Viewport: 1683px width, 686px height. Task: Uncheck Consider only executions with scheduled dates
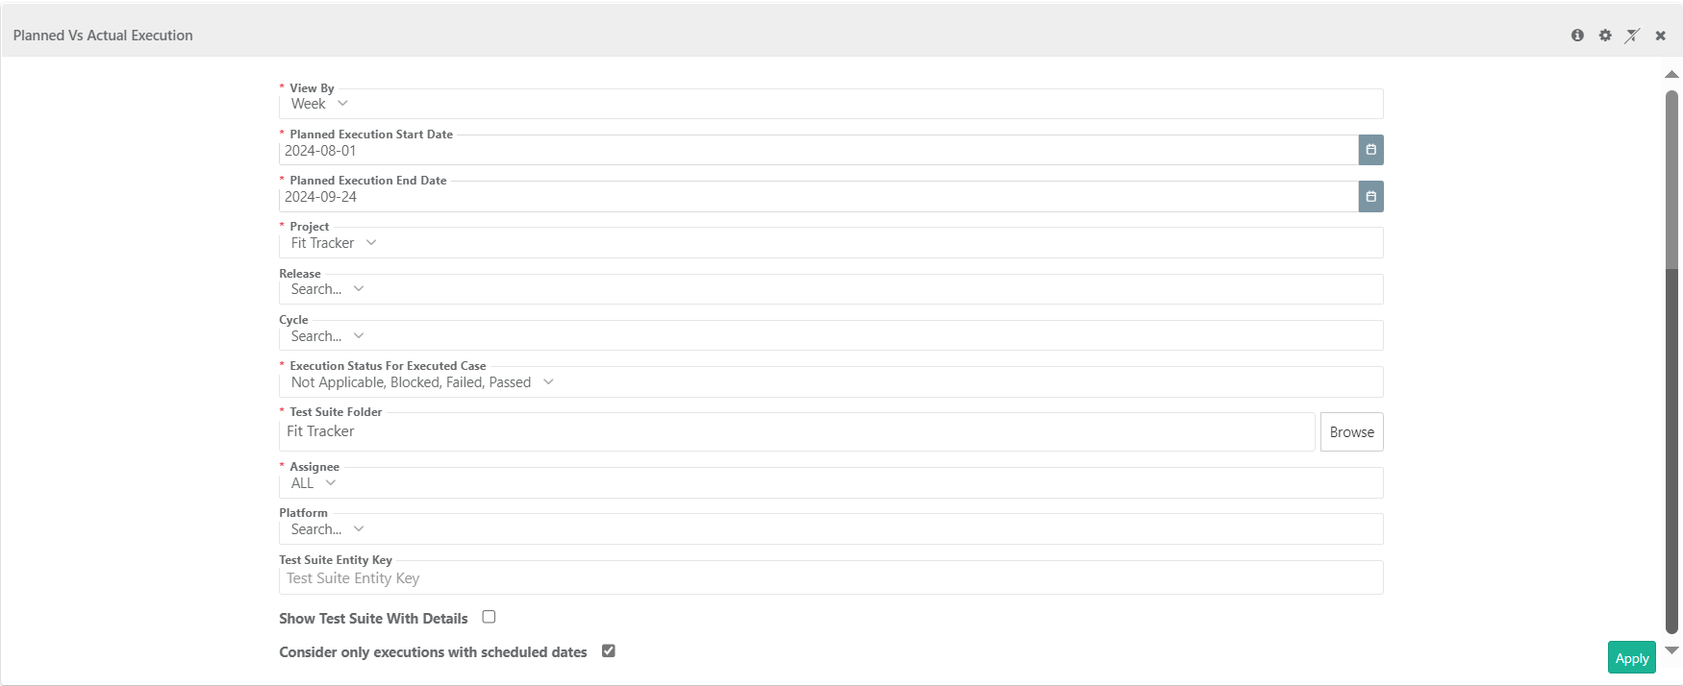tap(608, 651)
